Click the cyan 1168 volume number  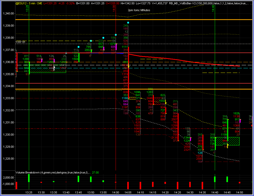[125, 98]
